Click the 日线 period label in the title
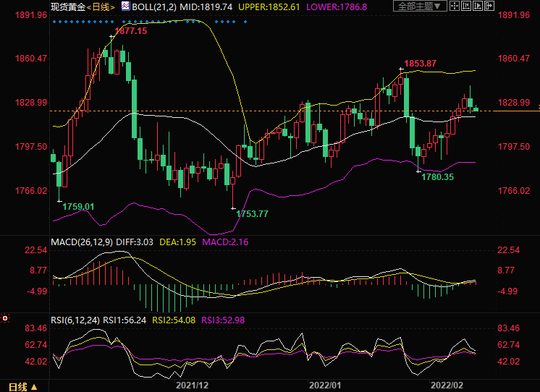Viewport: 540px width, 392px height. (103, 6)
